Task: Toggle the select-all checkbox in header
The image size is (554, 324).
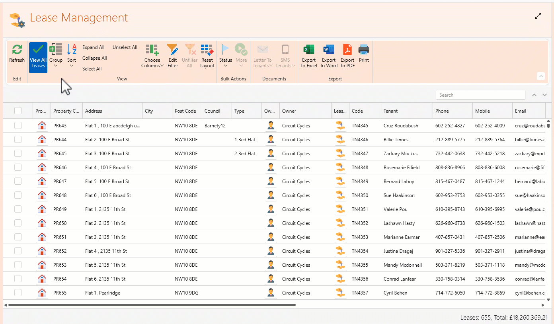Action: pyautogui.click(x=18, y=111)
